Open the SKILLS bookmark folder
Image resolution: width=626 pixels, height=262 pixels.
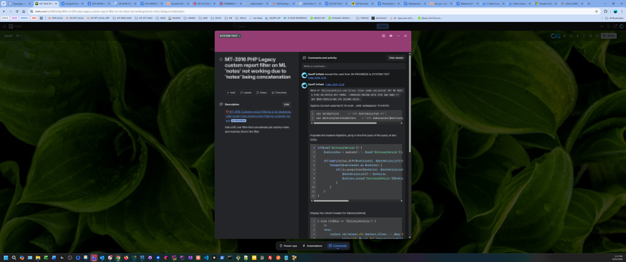[241, 18]
